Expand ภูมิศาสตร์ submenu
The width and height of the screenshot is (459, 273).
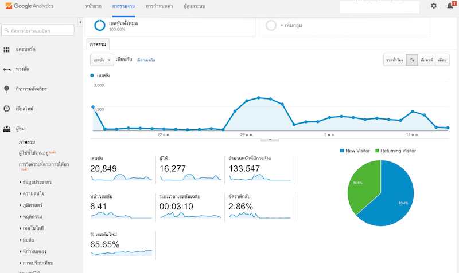coord(32,205)
